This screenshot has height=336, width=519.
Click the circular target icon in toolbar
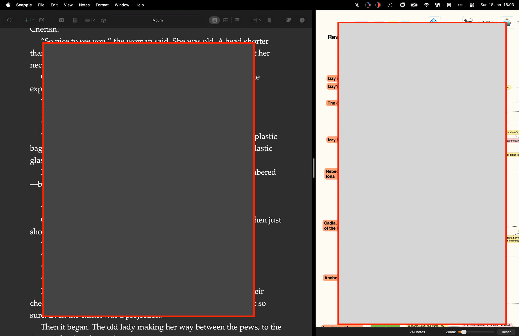coord(103,20)
